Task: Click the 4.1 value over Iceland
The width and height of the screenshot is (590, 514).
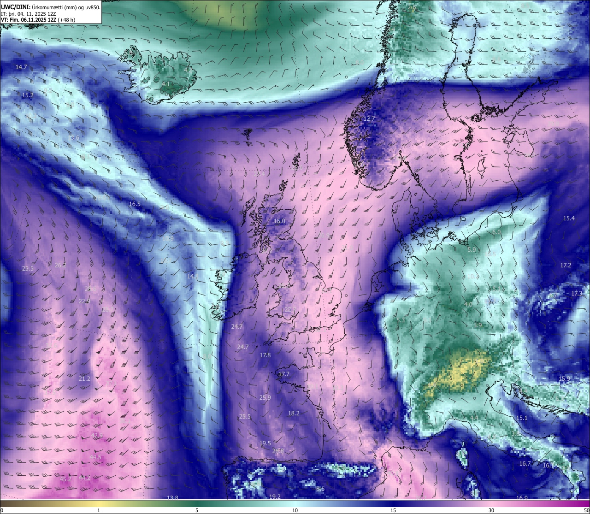Action: click(166, 84)
